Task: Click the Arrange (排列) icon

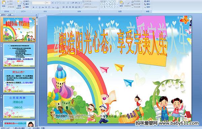Action: (121, 4)
